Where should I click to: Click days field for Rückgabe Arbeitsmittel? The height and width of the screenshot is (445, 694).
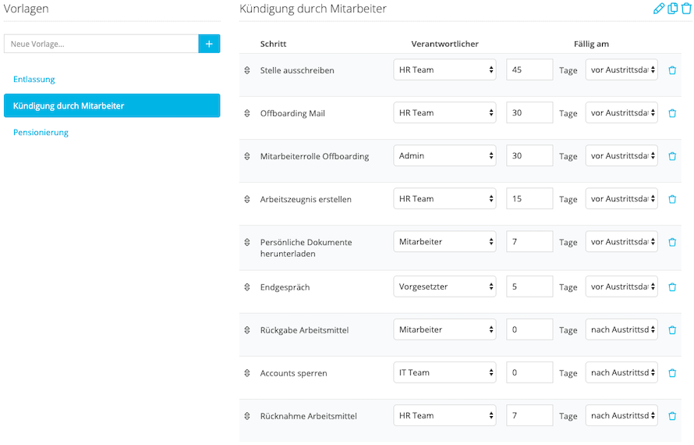[x=529, y=329]
